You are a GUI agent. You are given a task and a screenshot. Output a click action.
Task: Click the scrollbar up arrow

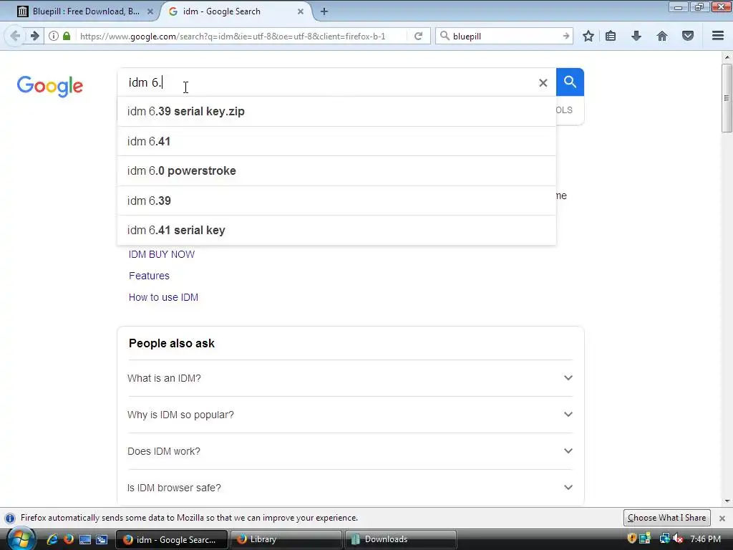[727, 57]
